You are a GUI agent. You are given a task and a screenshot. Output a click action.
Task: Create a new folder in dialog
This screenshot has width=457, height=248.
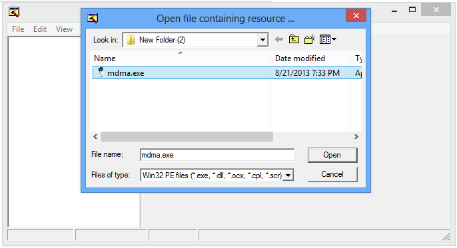310,39
